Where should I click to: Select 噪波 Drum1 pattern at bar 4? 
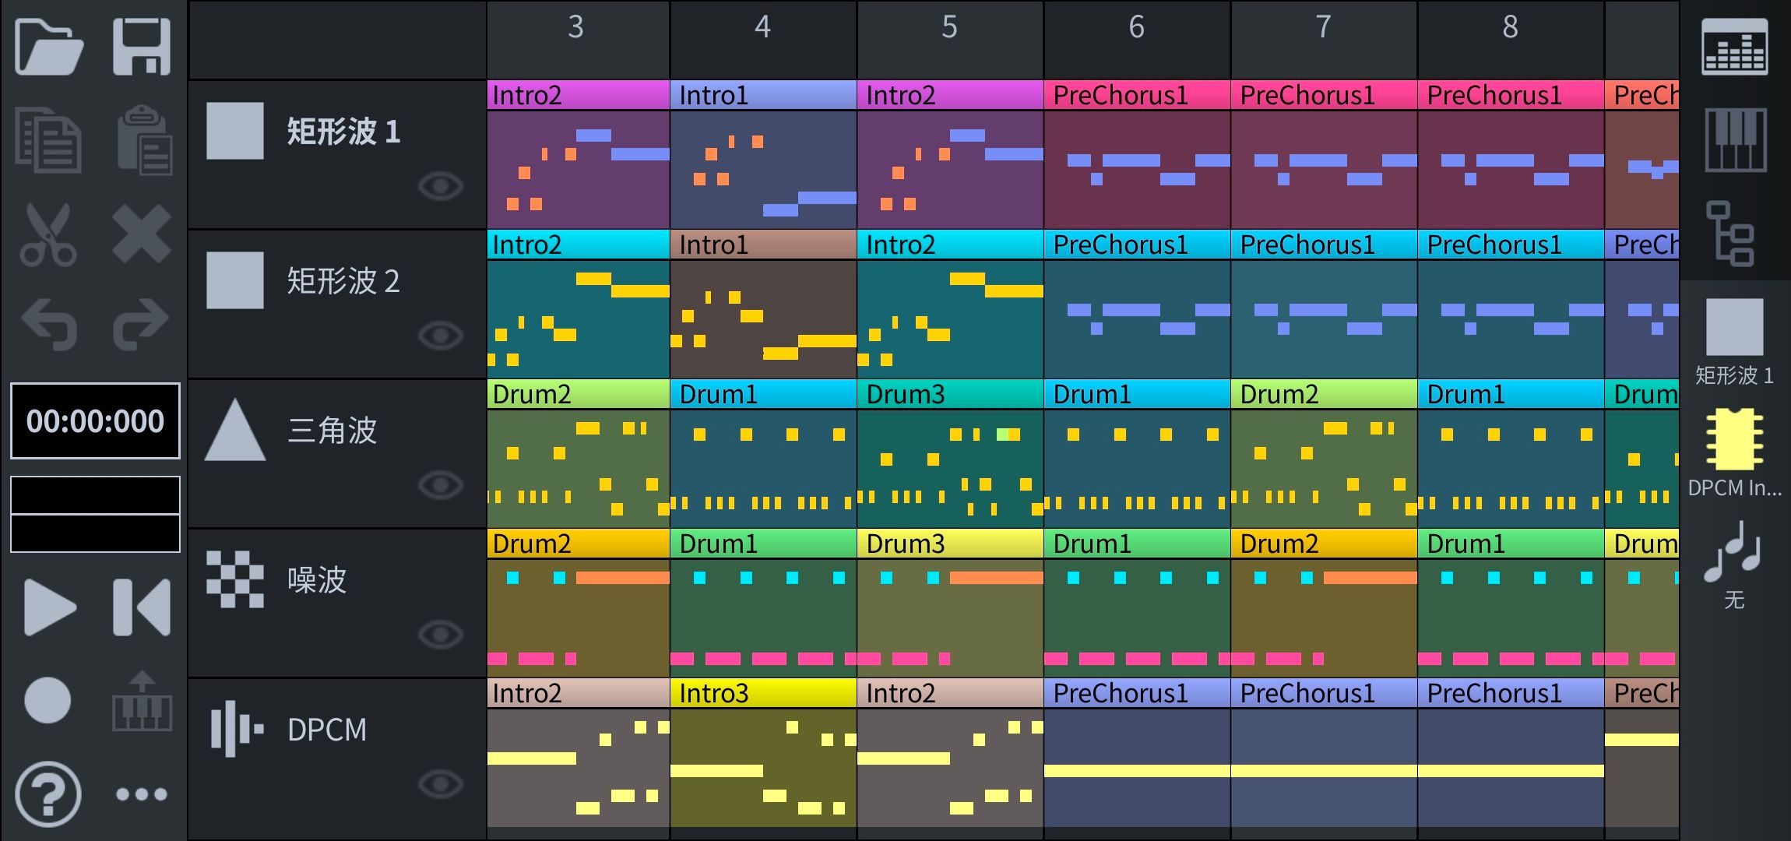[763, 603]
